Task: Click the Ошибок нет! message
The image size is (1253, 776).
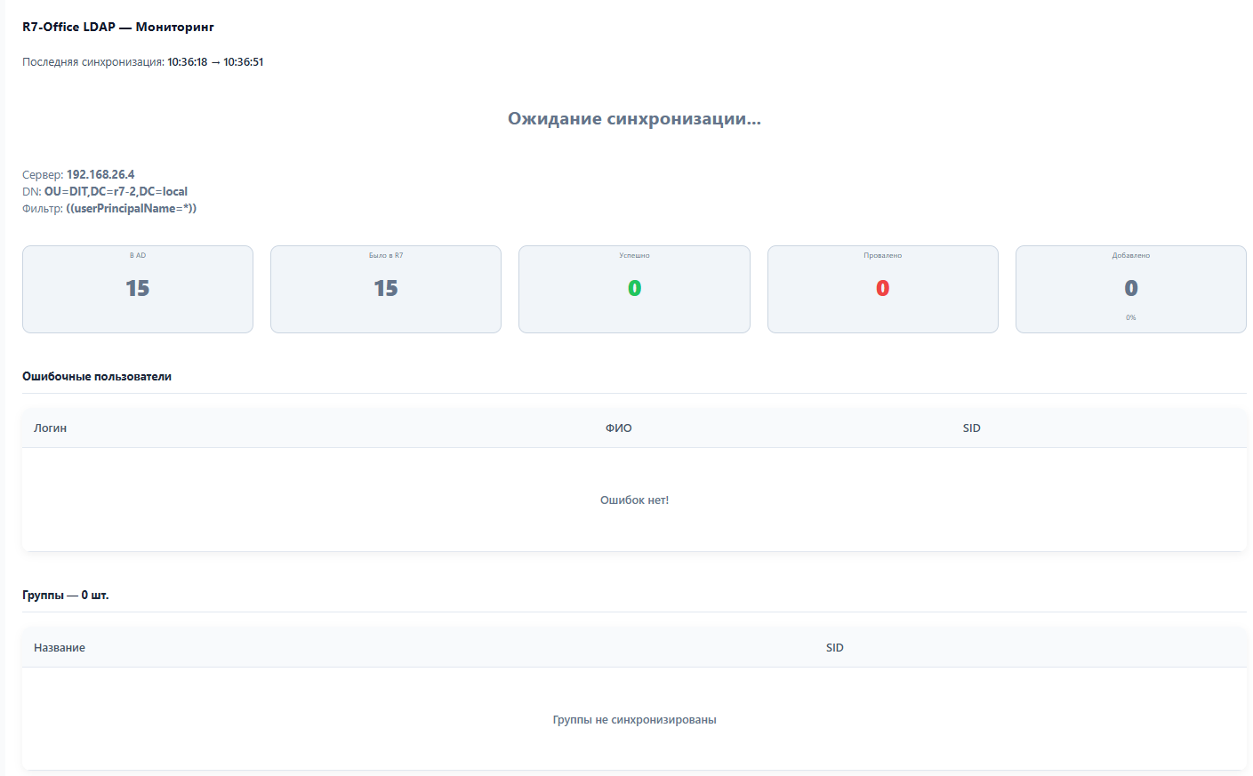Action: [634, 500]
